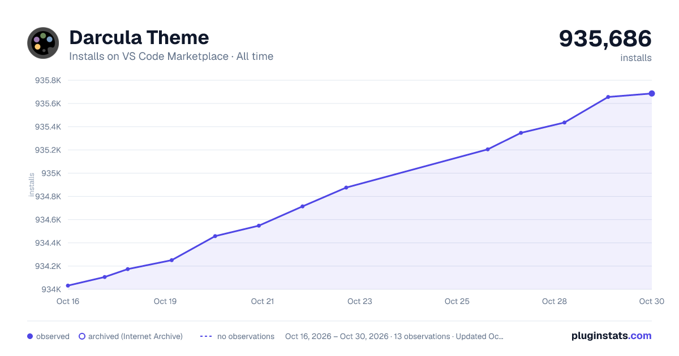Select the data point above Oct 23
The width and height of the screenshot is (679, 356).
(346, 187)
